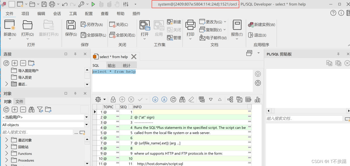Screen dimensions: 350x166
Task: Open the <当前用户> dropdown
Action: point(86,117)
